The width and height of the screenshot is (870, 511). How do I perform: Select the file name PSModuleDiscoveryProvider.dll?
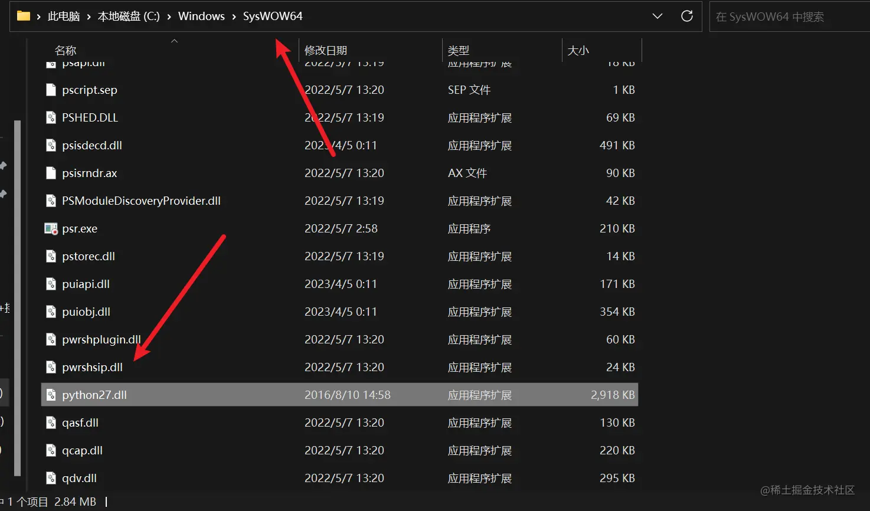141,201
